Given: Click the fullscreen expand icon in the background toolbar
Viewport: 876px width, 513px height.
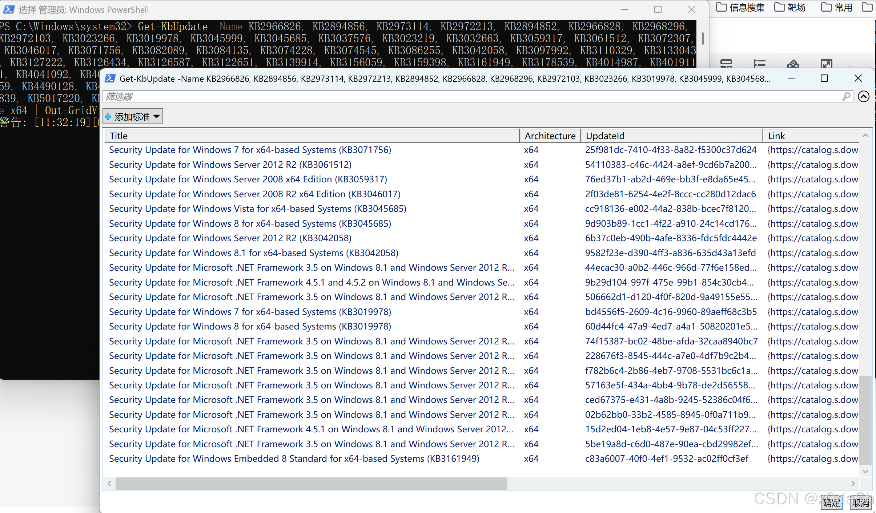Looking at the screenshot, I should coord(827,64).
